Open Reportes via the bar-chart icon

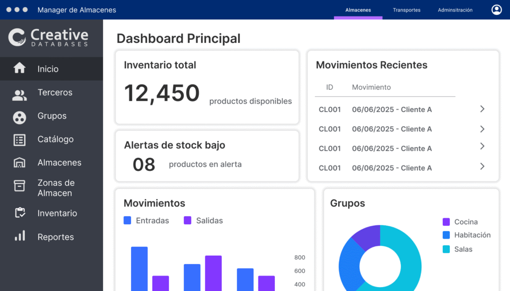(x=19, y=236)
